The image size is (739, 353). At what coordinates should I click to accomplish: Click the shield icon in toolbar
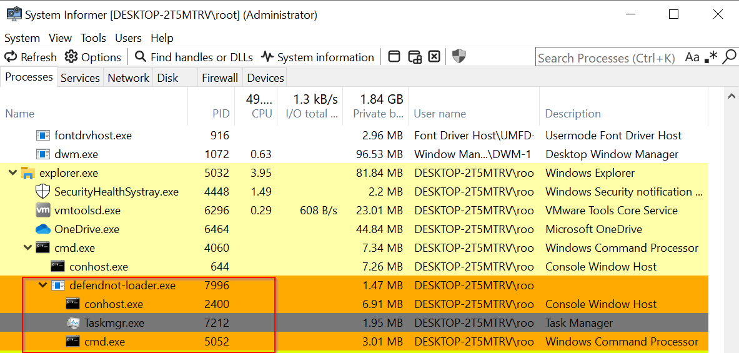pos(459,57)
